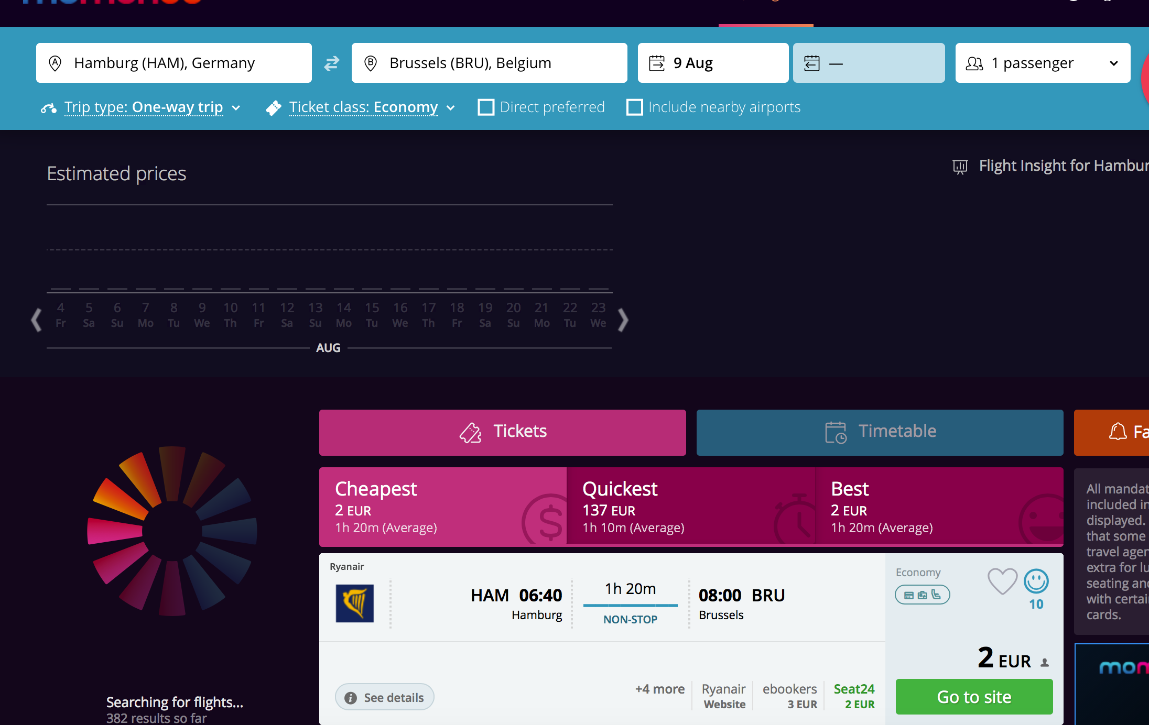Switch to the Timetable tab
The height and width of the screenshot is (725, 1149).
tap(880, 433)
